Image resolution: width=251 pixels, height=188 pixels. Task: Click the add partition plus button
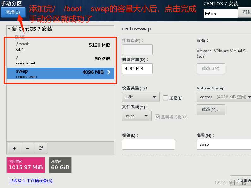coord(14,148)
